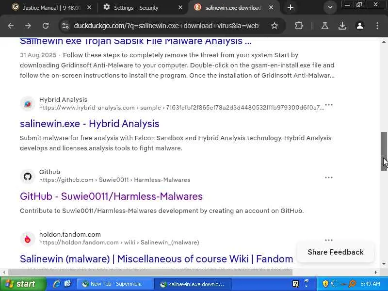
Task: Close the salinewin.exe download tab
Action: 271,8
